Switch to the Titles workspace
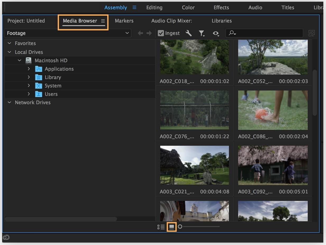This screenshot has width=326, height=245. [288, 7]
